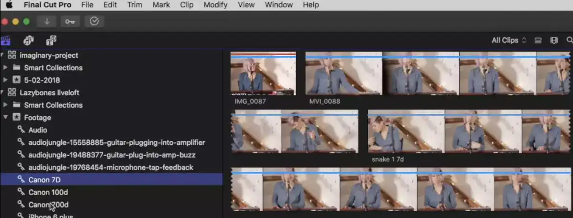Viewport: 573px width, 218px height.
Task: Click the MVI_0088 clip name
Action: pos(325,101)
